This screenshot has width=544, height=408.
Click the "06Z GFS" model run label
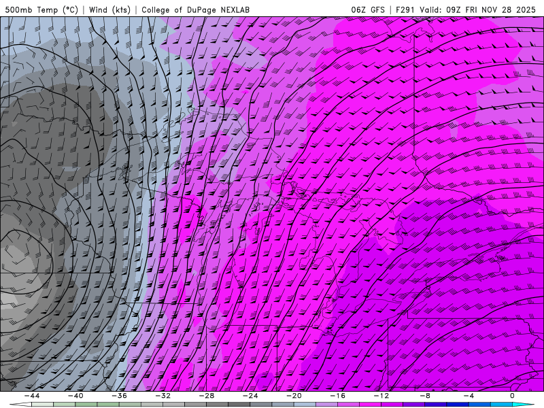[x=368, y=10]
